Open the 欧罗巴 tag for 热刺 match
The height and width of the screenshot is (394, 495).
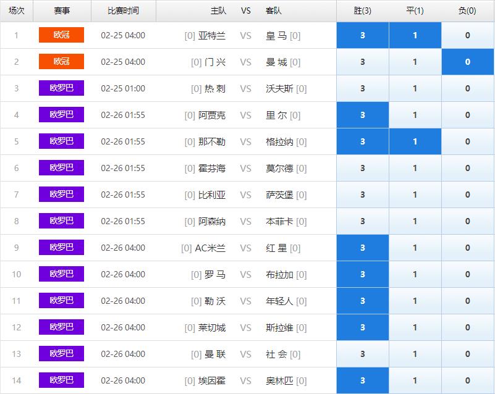pos(62,88)
